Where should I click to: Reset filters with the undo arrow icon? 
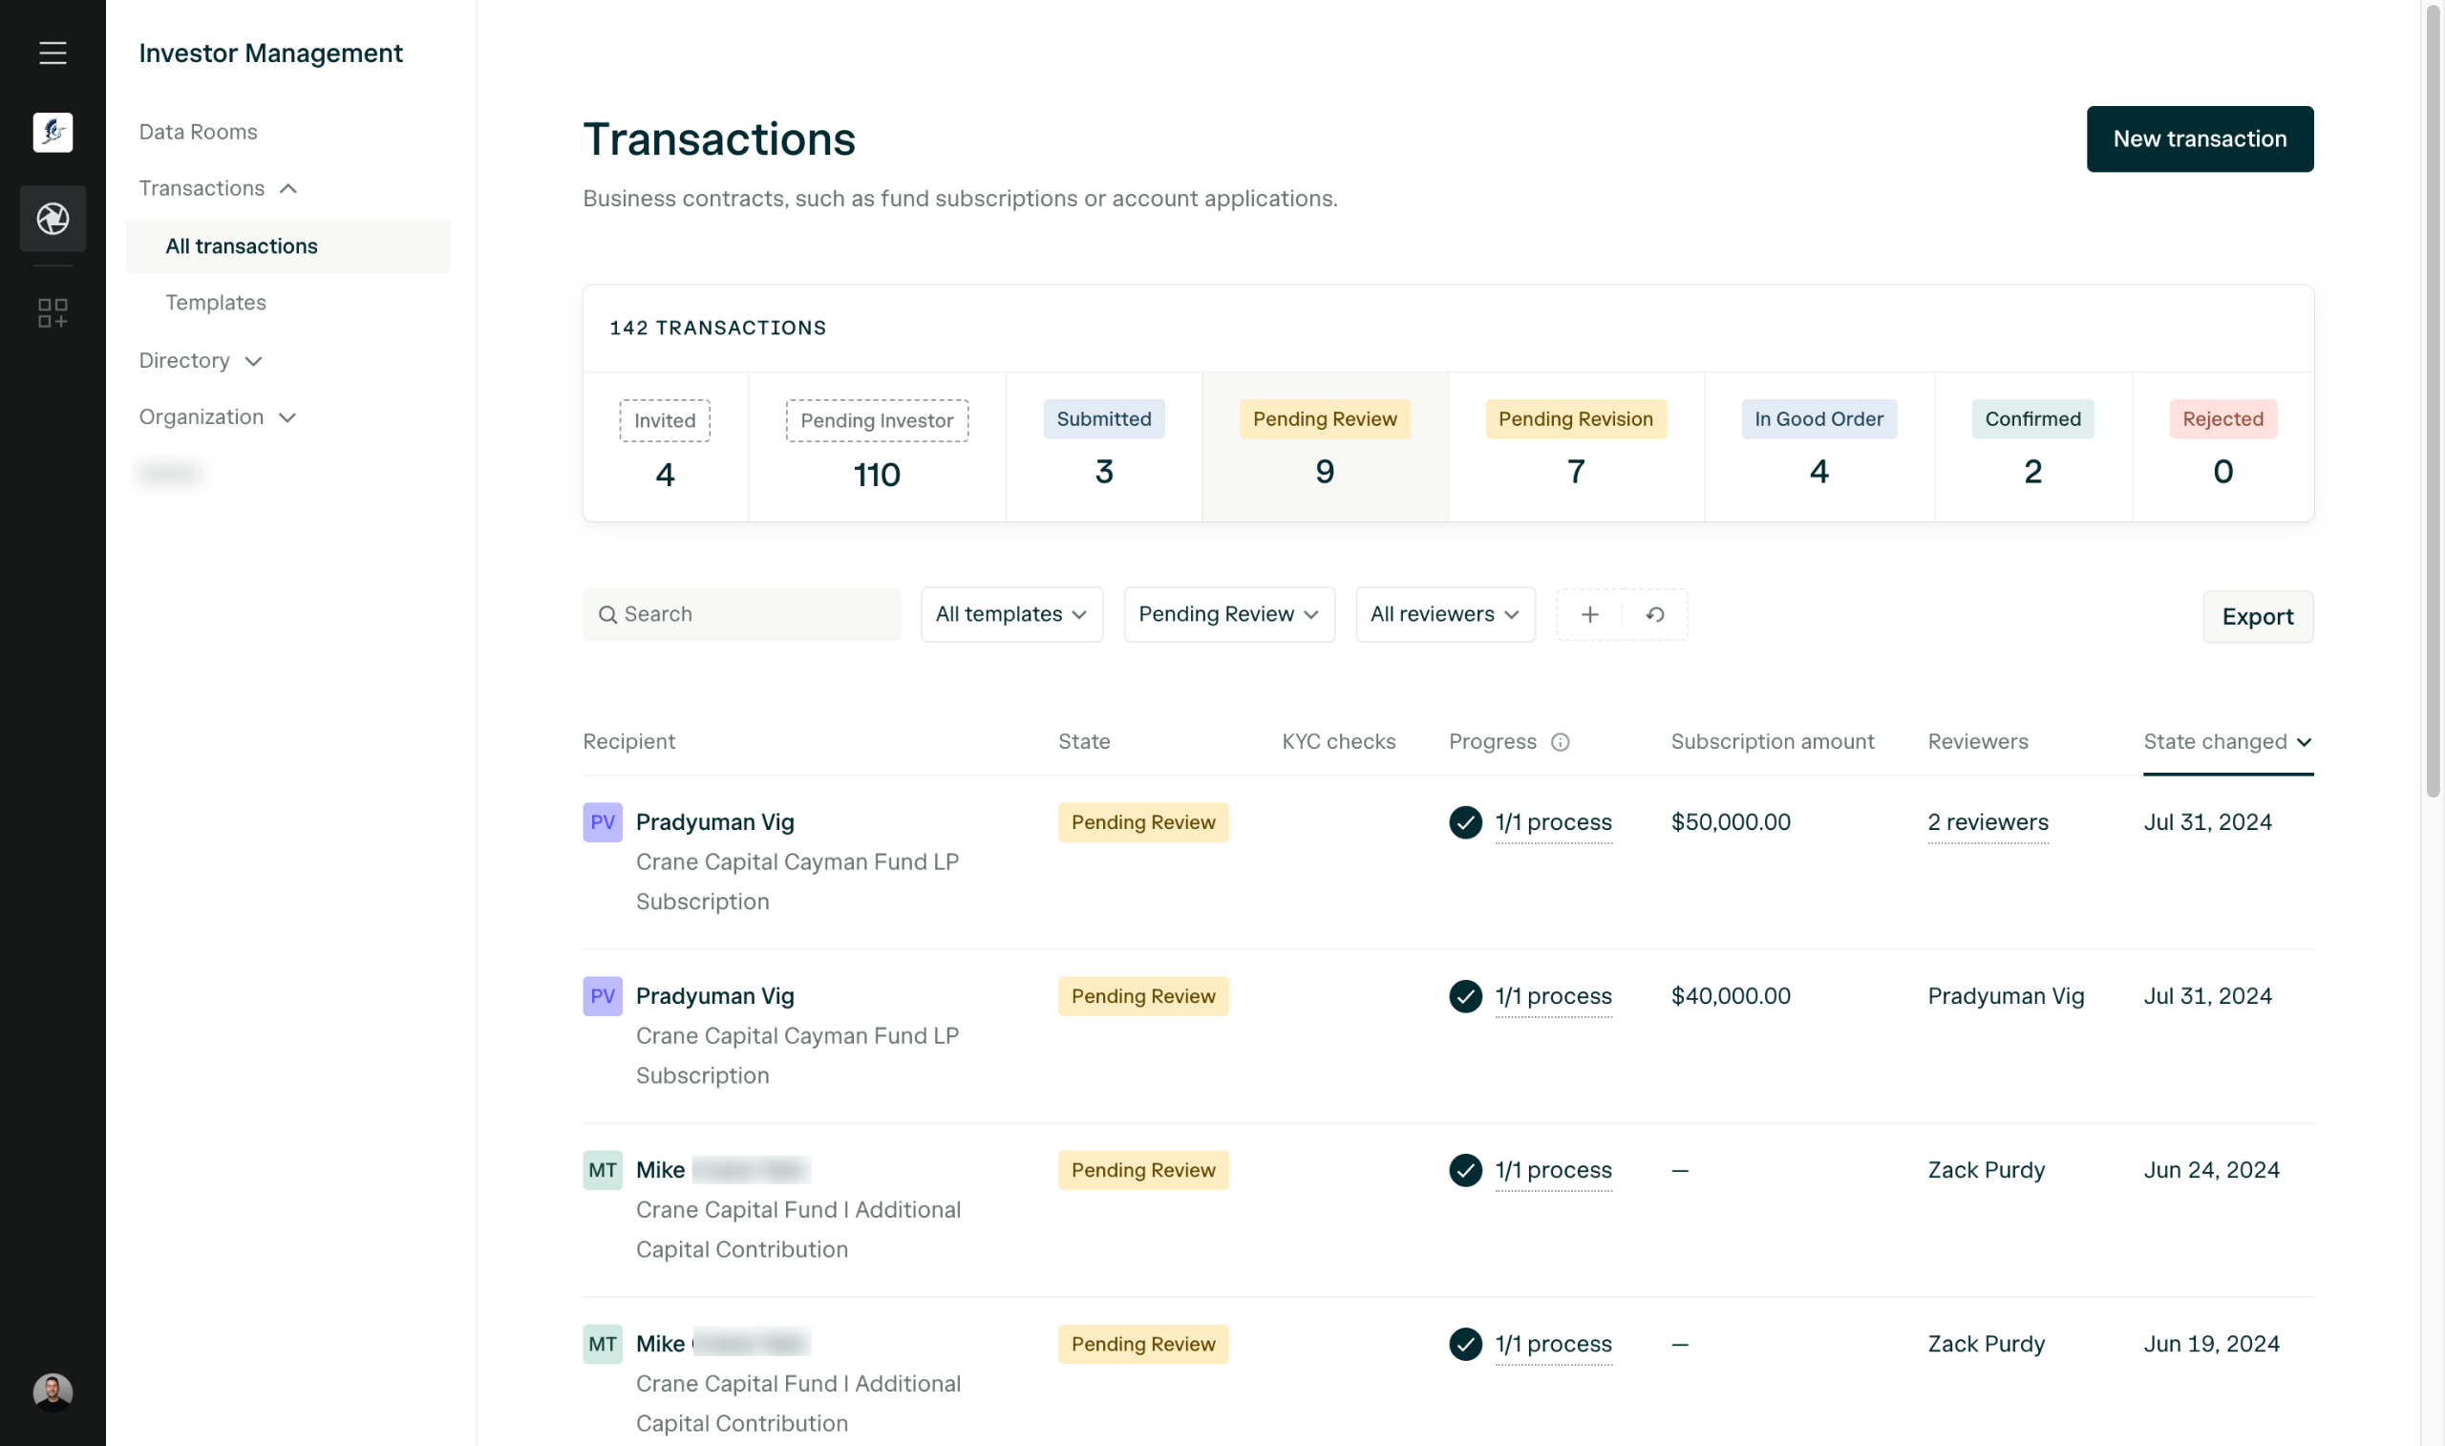(1655, 615)
